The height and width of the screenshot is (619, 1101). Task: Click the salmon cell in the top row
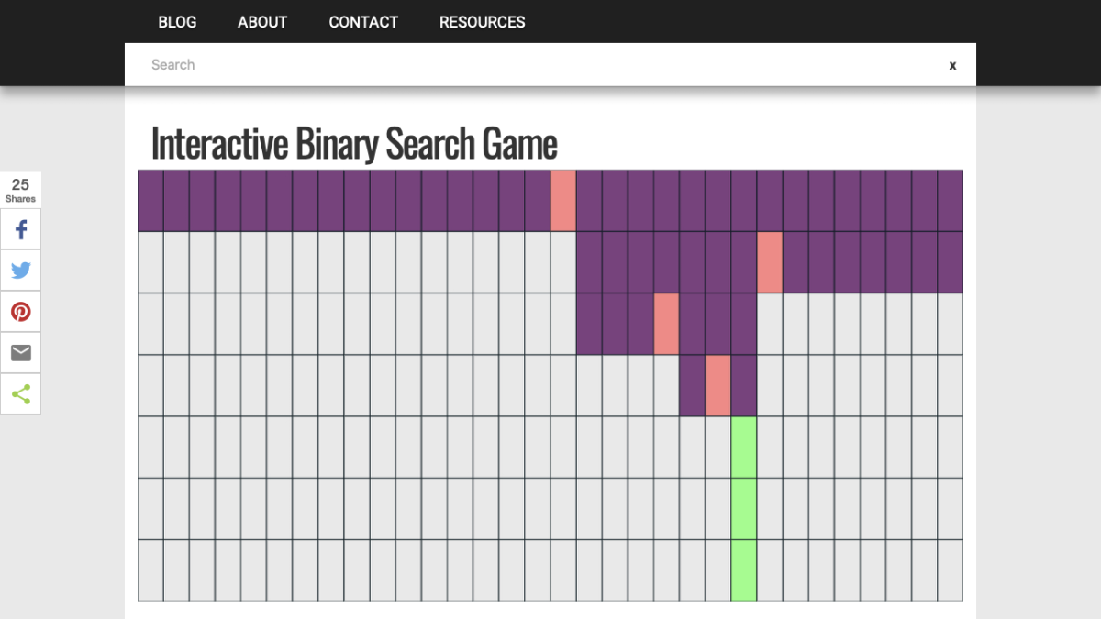562,201
